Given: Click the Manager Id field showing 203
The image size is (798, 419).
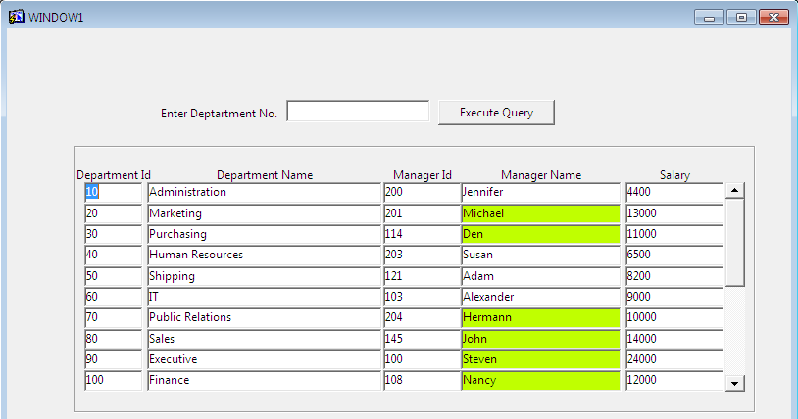Looking at the screenshot, I should coord(421,256).
